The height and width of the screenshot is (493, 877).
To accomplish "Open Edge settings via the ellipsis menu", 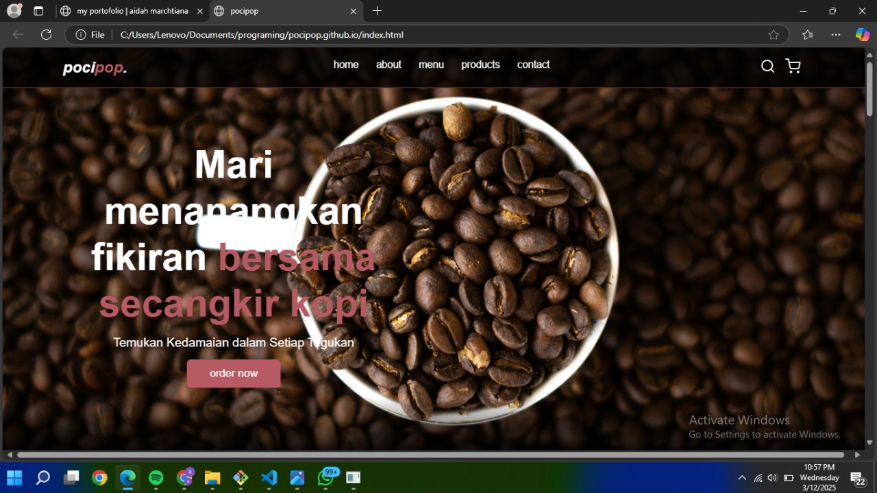I will click(x=835, y=34).
